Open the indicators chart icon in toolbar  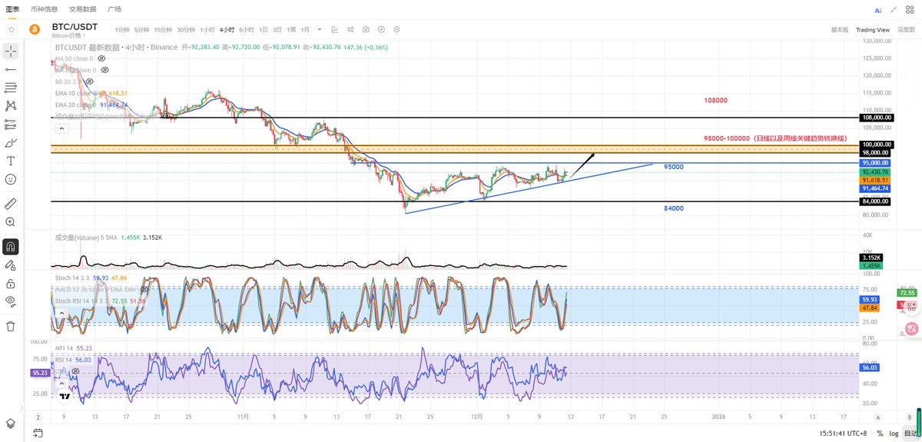click(335, 29)
